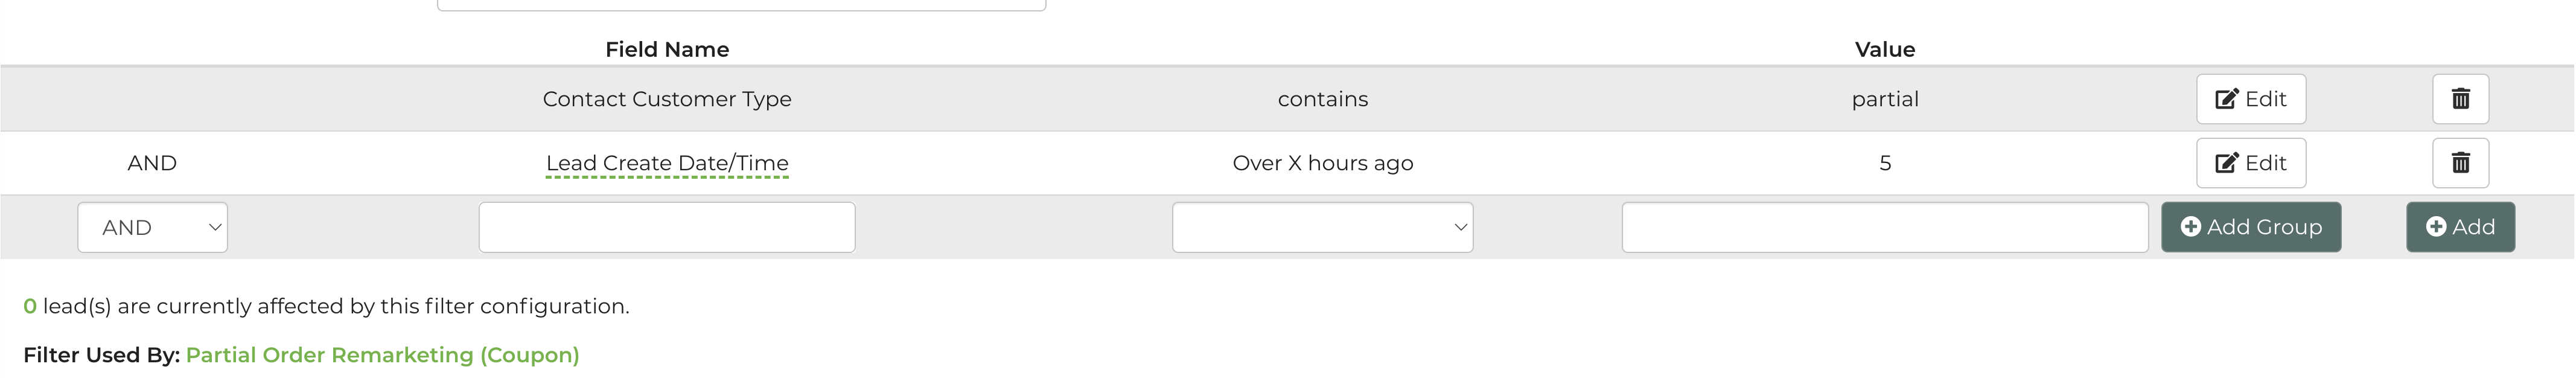Click the Value column header

pos(1884,49)
